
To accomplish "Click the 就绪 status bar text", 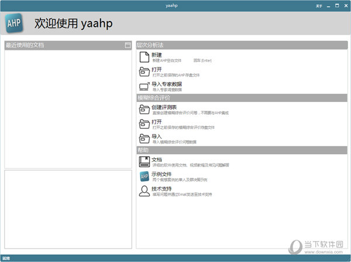I will (x=6, y=258).
